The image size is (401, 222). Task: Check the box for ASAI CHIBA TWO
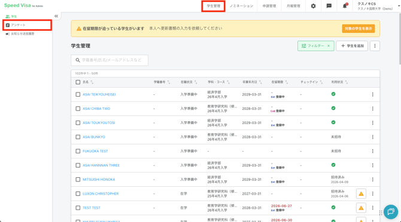(x=78, y=109)
